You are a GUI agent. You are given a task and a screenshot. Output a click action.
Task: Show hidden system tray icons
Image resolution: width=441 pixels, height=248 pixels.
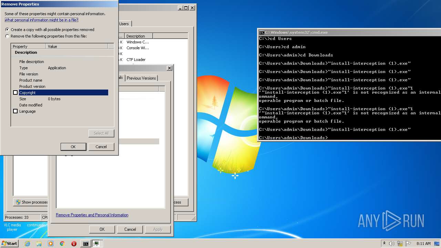[x=384, y=244]
